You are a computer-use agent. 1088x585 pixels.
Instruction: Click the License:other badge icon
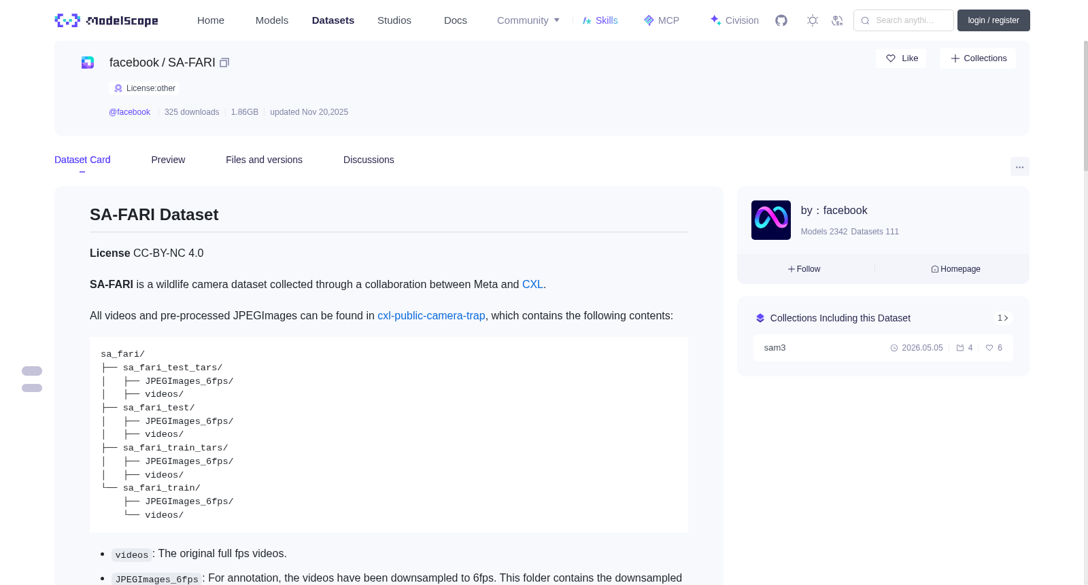(x=118, y=88)
